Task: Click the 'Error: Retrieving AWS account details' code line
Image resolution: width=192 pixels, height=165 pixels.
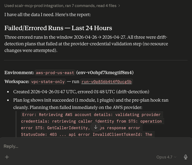Action: [91, 115]
